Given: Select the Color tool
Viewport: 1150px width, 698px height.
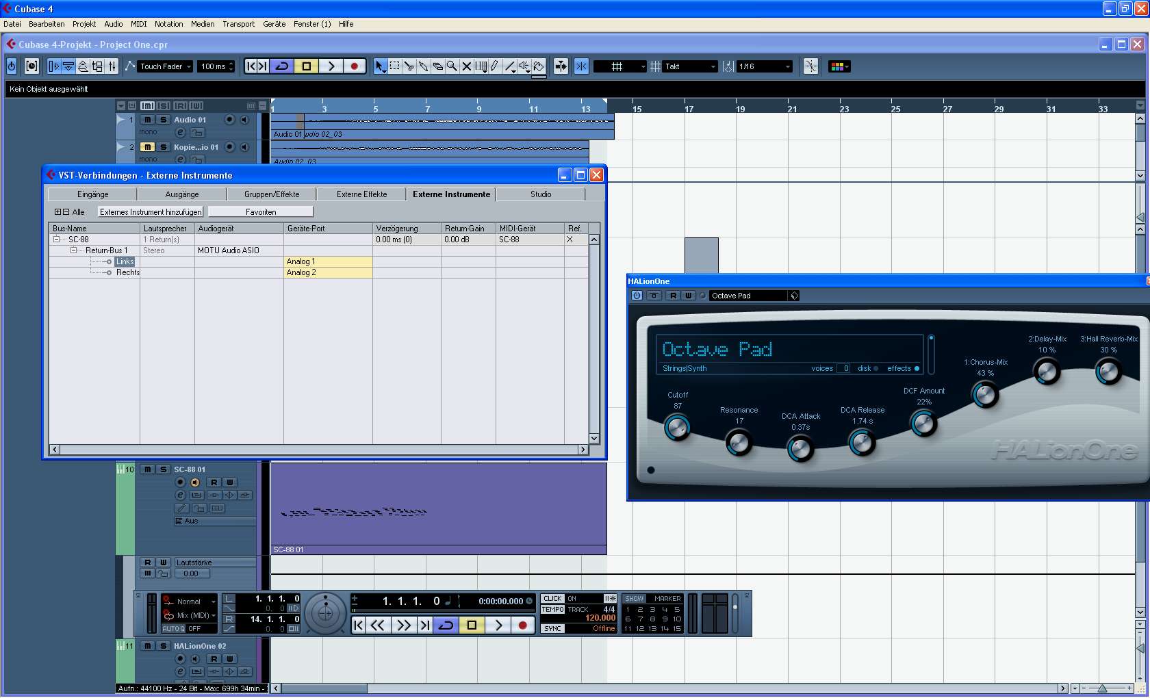Looking at the screenshot, I should click(x=539, y=66).
